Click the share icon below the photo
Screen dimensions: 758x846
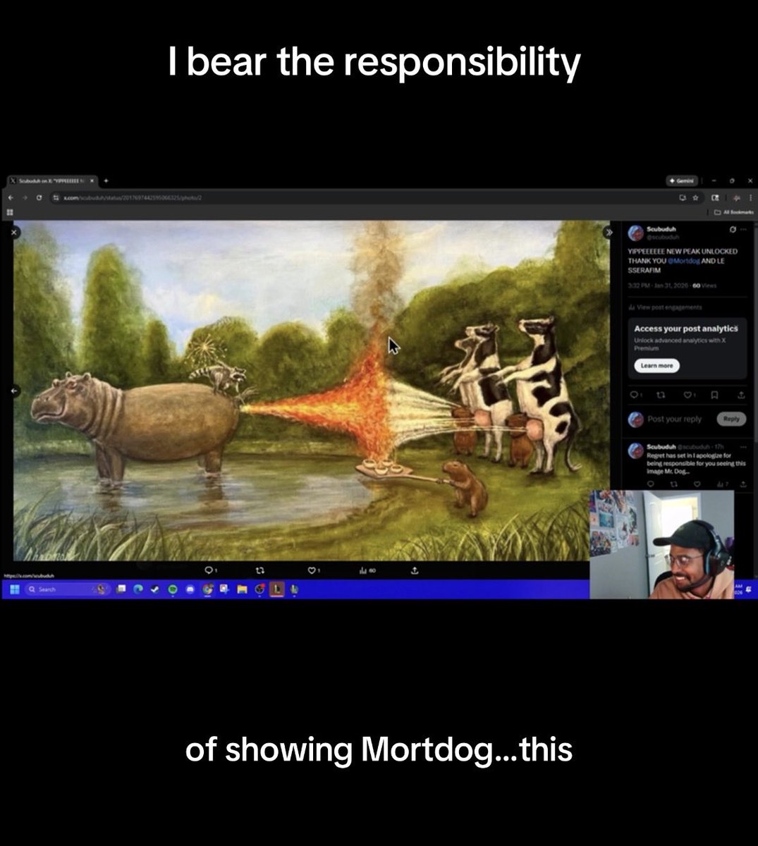415,570
